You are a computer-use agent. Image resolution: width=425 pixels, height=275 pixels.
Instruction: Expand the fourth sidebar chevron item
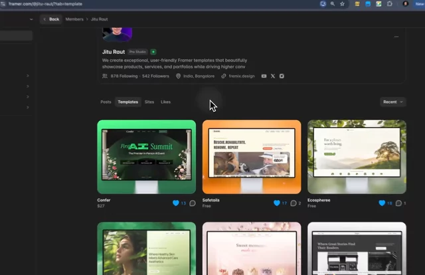click(x=28, y=108)
